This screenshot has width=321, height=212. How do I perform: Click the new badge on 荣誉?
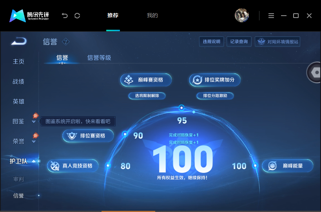click(36, 135)
